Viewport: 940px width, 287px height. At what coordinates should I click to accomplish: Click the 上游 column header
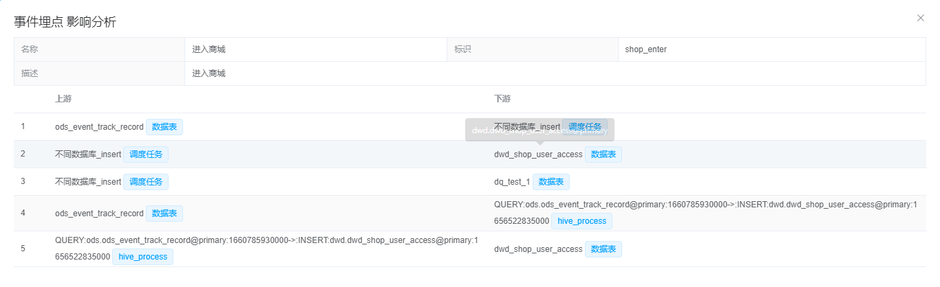tap(63, 100)
